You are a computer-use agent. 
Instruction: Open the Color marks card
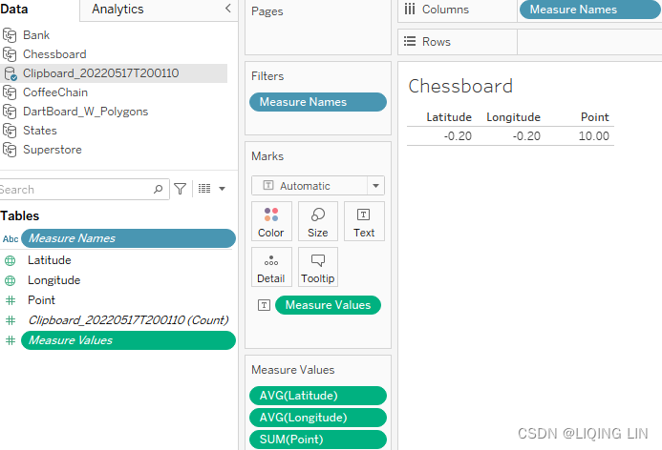pos(271,221)
